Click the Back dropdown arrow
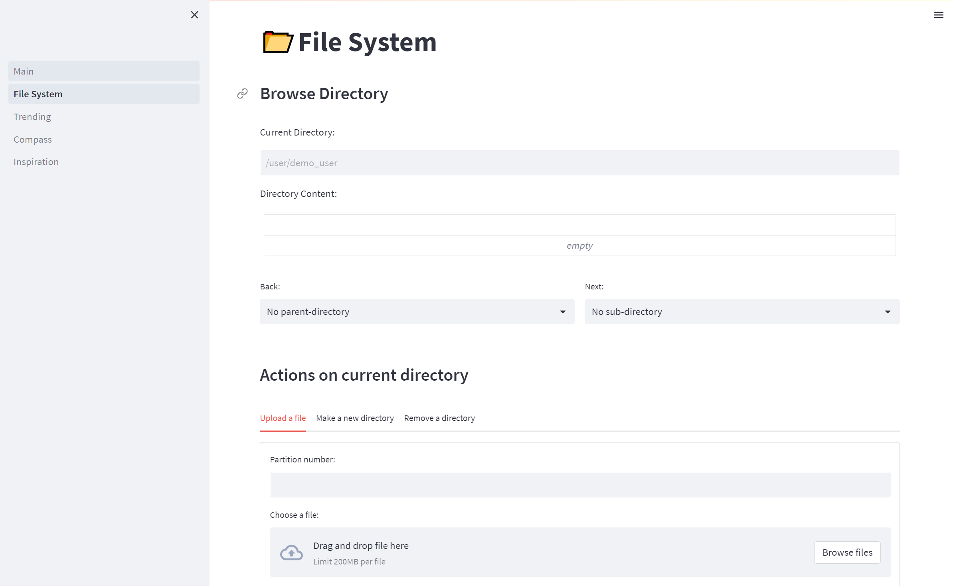The width and height of the screenshot is (953, 586). point(563,312)
